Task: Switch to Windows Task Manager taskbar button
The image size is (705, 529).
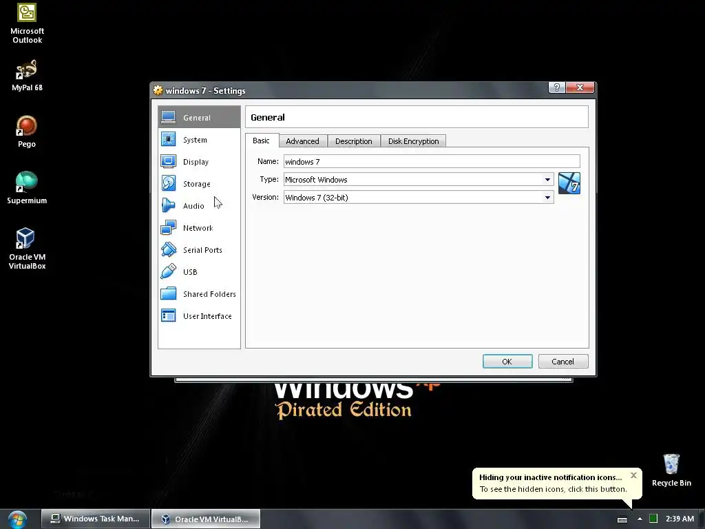Action: pyautogui.click(x=95, y=519)
